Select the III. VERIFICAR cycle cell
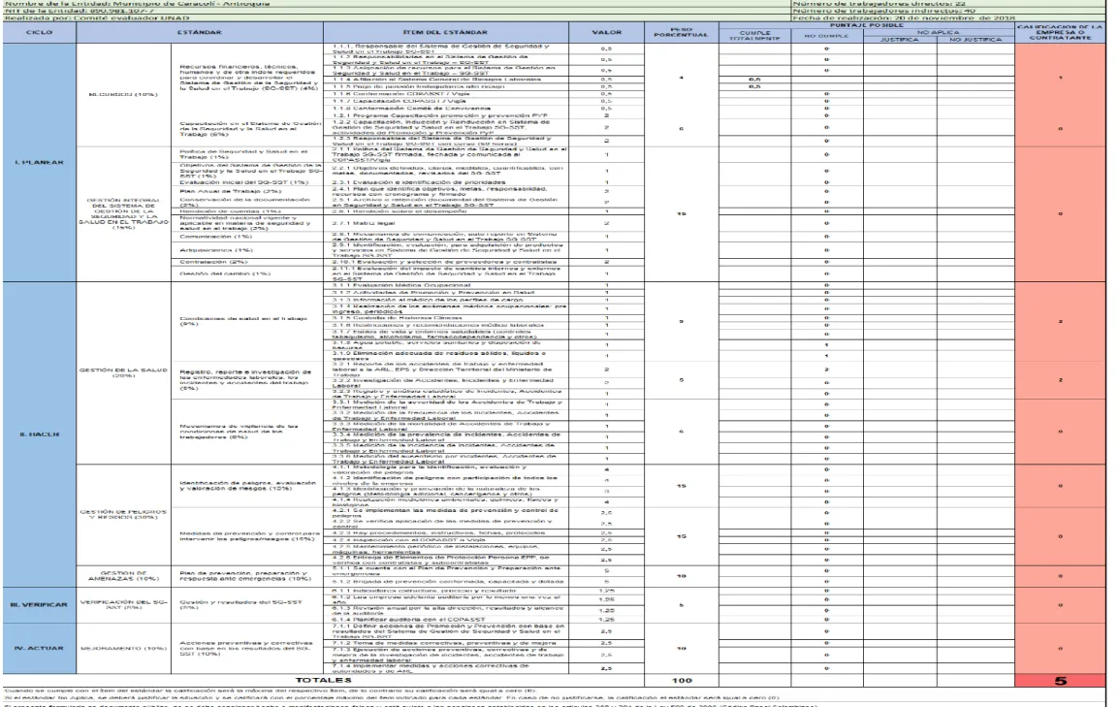This screenshot has width=1119, height=707. (x=39, y=605)
